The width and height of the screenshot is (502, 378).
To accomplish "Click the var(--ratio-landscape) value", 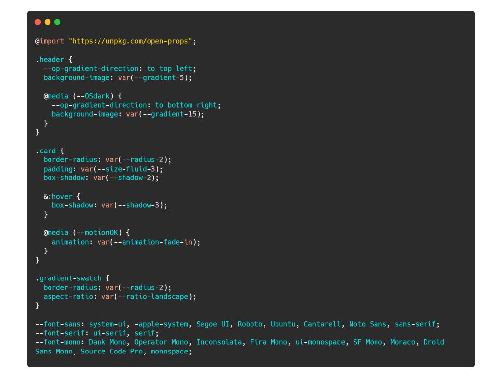I will (x=149, y=297).
